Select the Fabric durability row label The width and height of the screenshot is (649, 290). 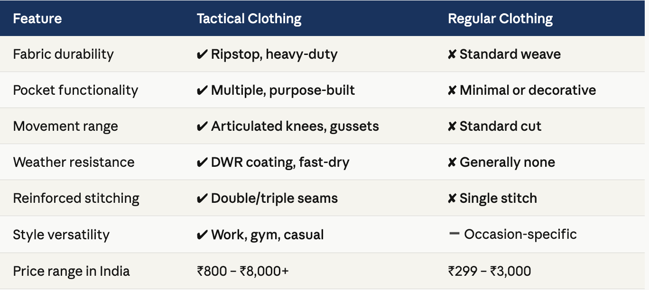click(64, 54)
